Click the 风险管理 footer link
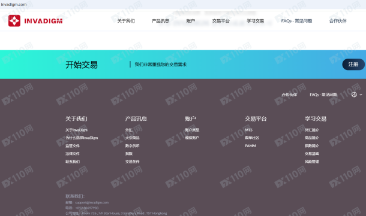The height and width of the screenshot is (216, 366). (312, 162)
